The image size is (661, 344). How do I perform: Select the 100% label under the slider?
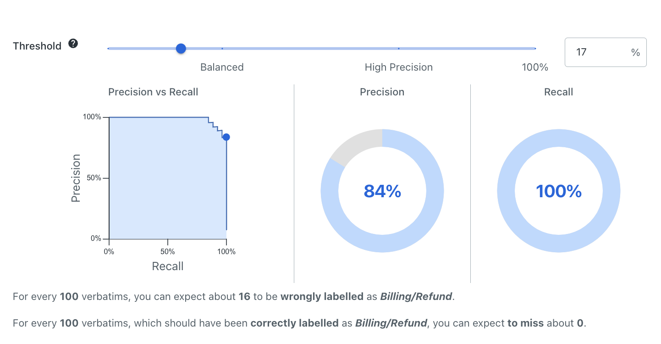tap(534, 67)
